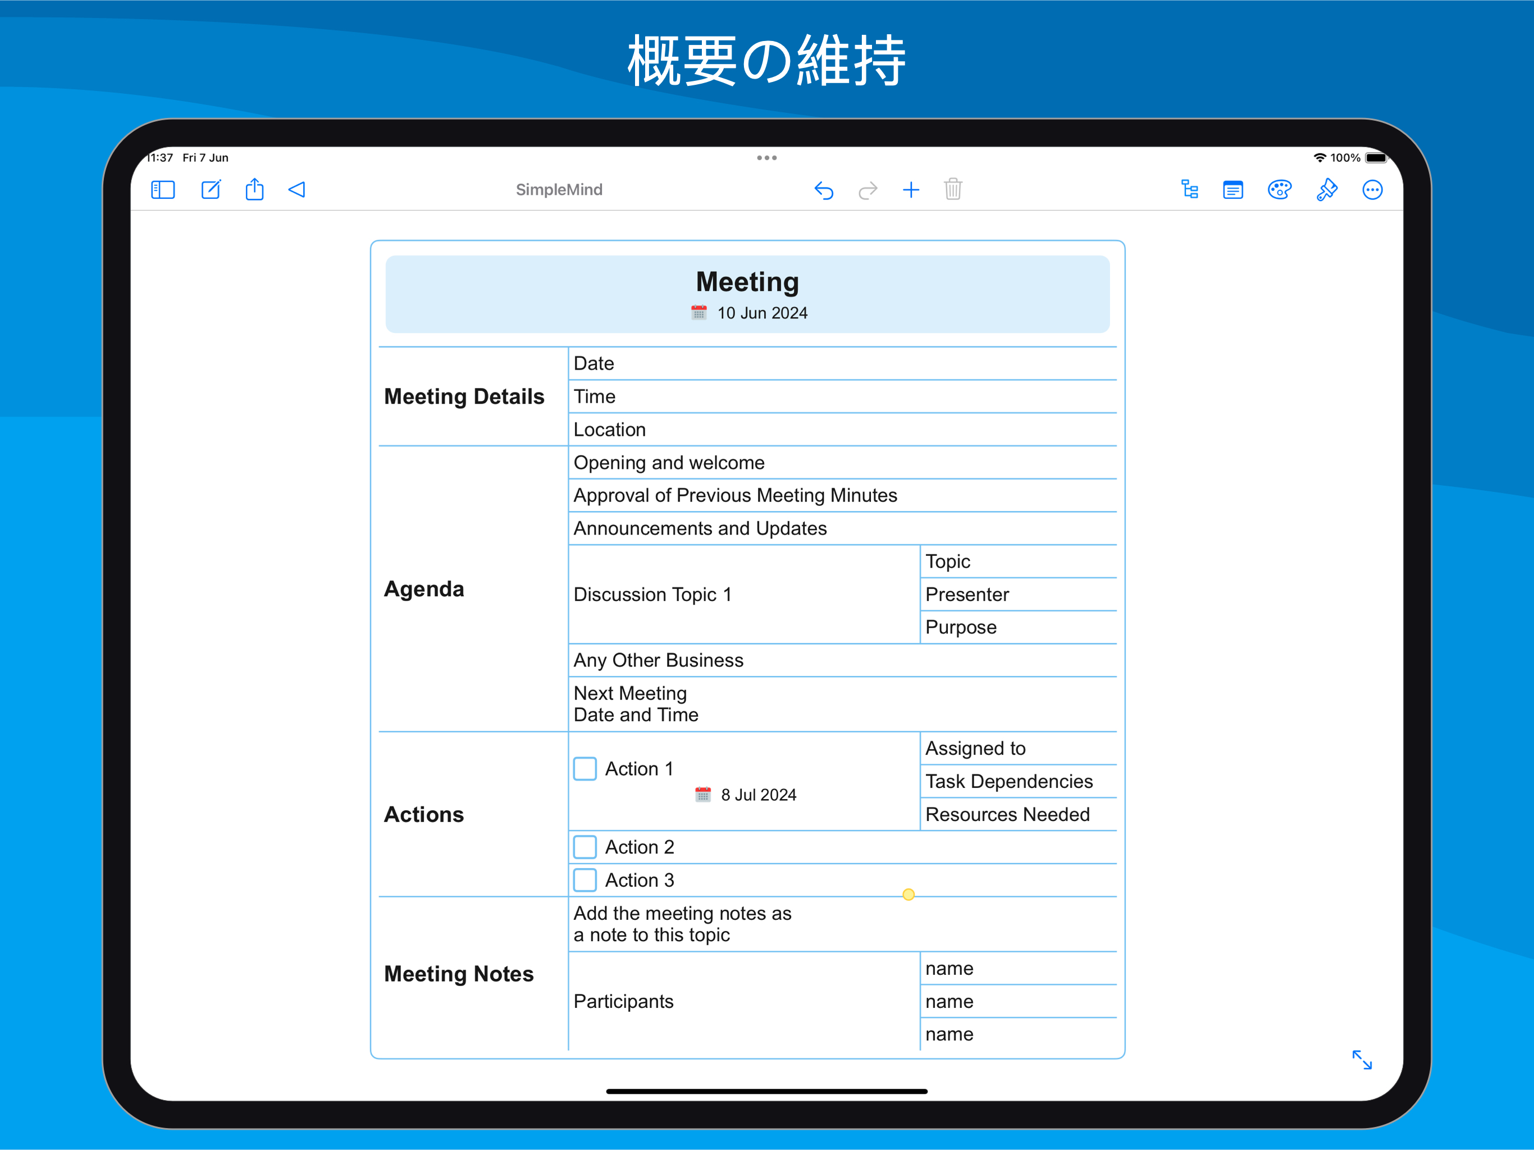Mark Action 3 as done
This screenshot has width=1534, height=1150.
(x=585, y=879)
